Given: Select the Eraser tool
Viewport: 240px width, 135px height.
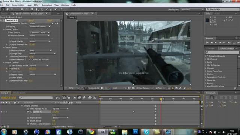Looking at the screenshot, I should pos(55,9).
